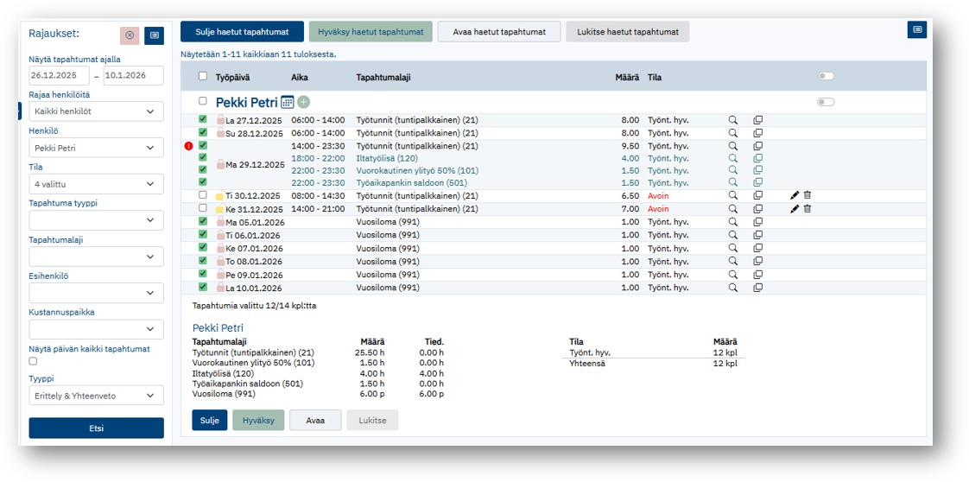
Task: Open the Henkilö dropdown showing Pekki Petri
Action: pos(97,148)
